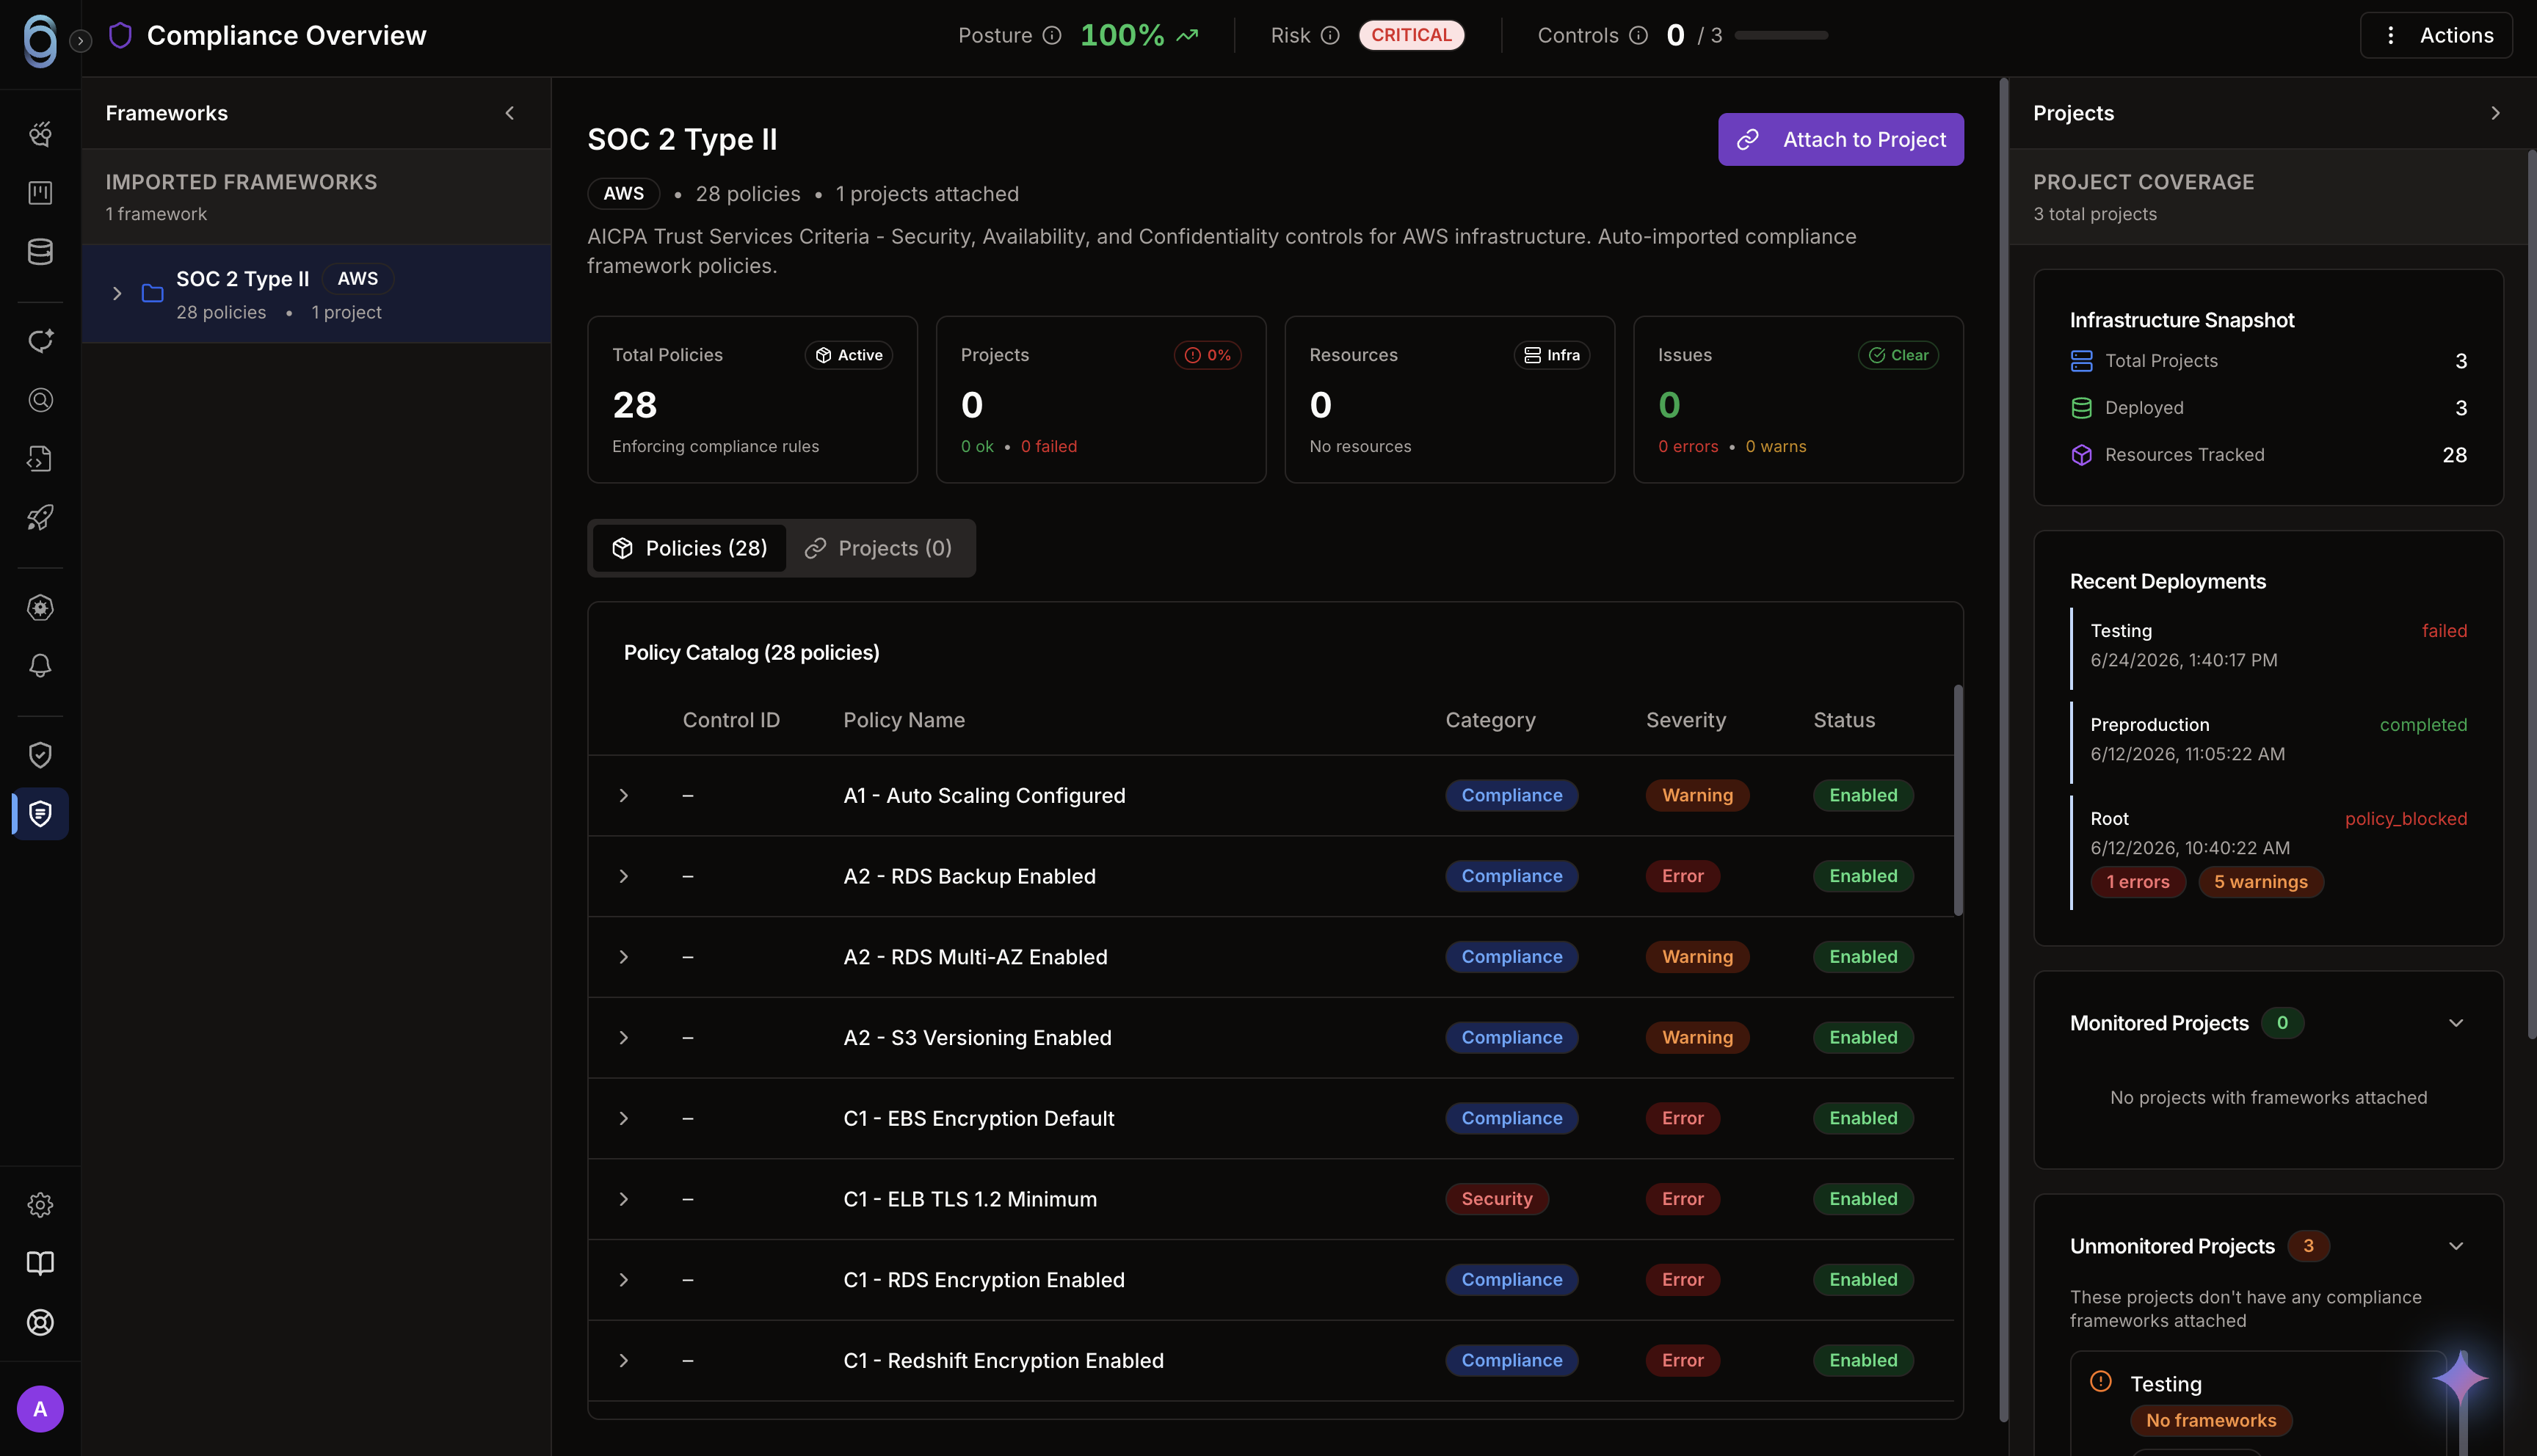Expand the A2 - S3 Versioning Enabled row
The width and height of the screenshot is (2537, 1456).
pos(624,1038)
